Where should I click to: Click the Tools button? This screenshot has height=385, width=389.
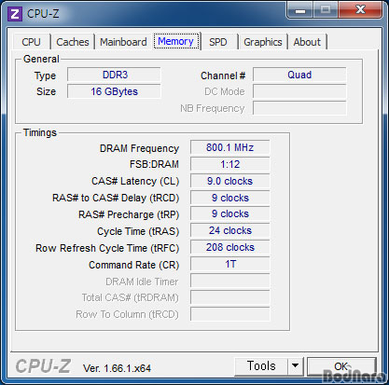coord(261,365)
